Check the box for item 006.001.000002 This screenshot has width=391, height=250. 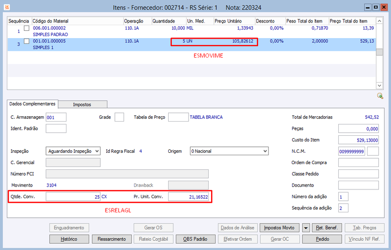click(x=26, y=28)
